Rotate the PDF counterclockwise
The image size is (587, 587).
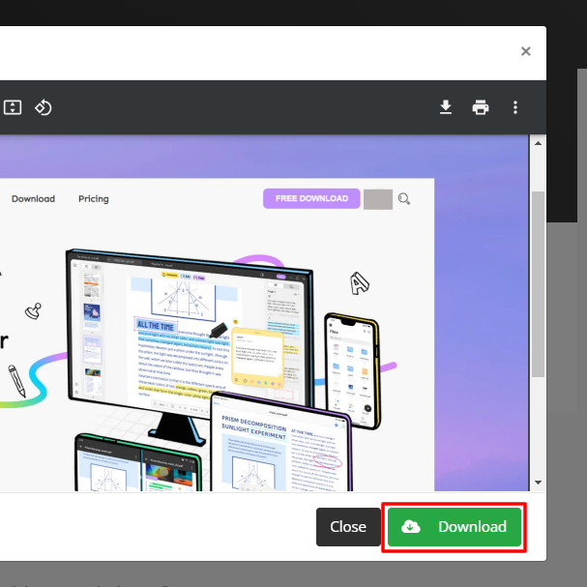click(44, 107)
